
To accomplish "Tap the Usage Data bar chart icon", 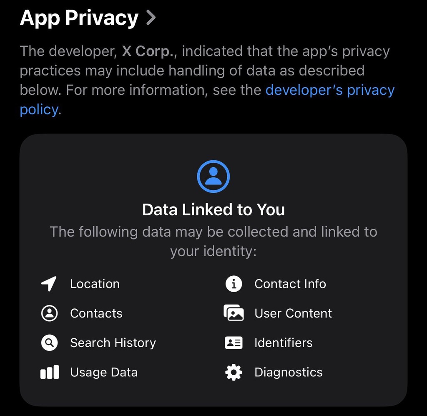I will (49, 372).
